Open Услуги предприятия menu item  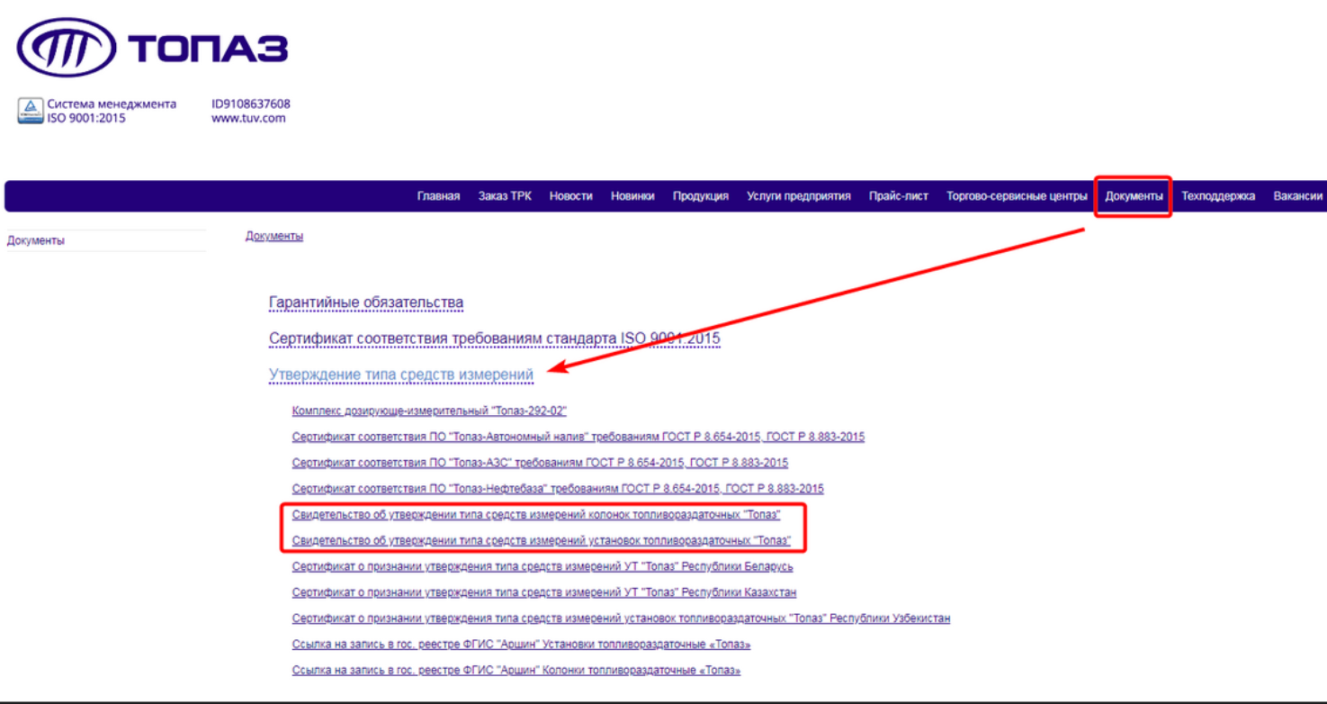pos(799,196)
